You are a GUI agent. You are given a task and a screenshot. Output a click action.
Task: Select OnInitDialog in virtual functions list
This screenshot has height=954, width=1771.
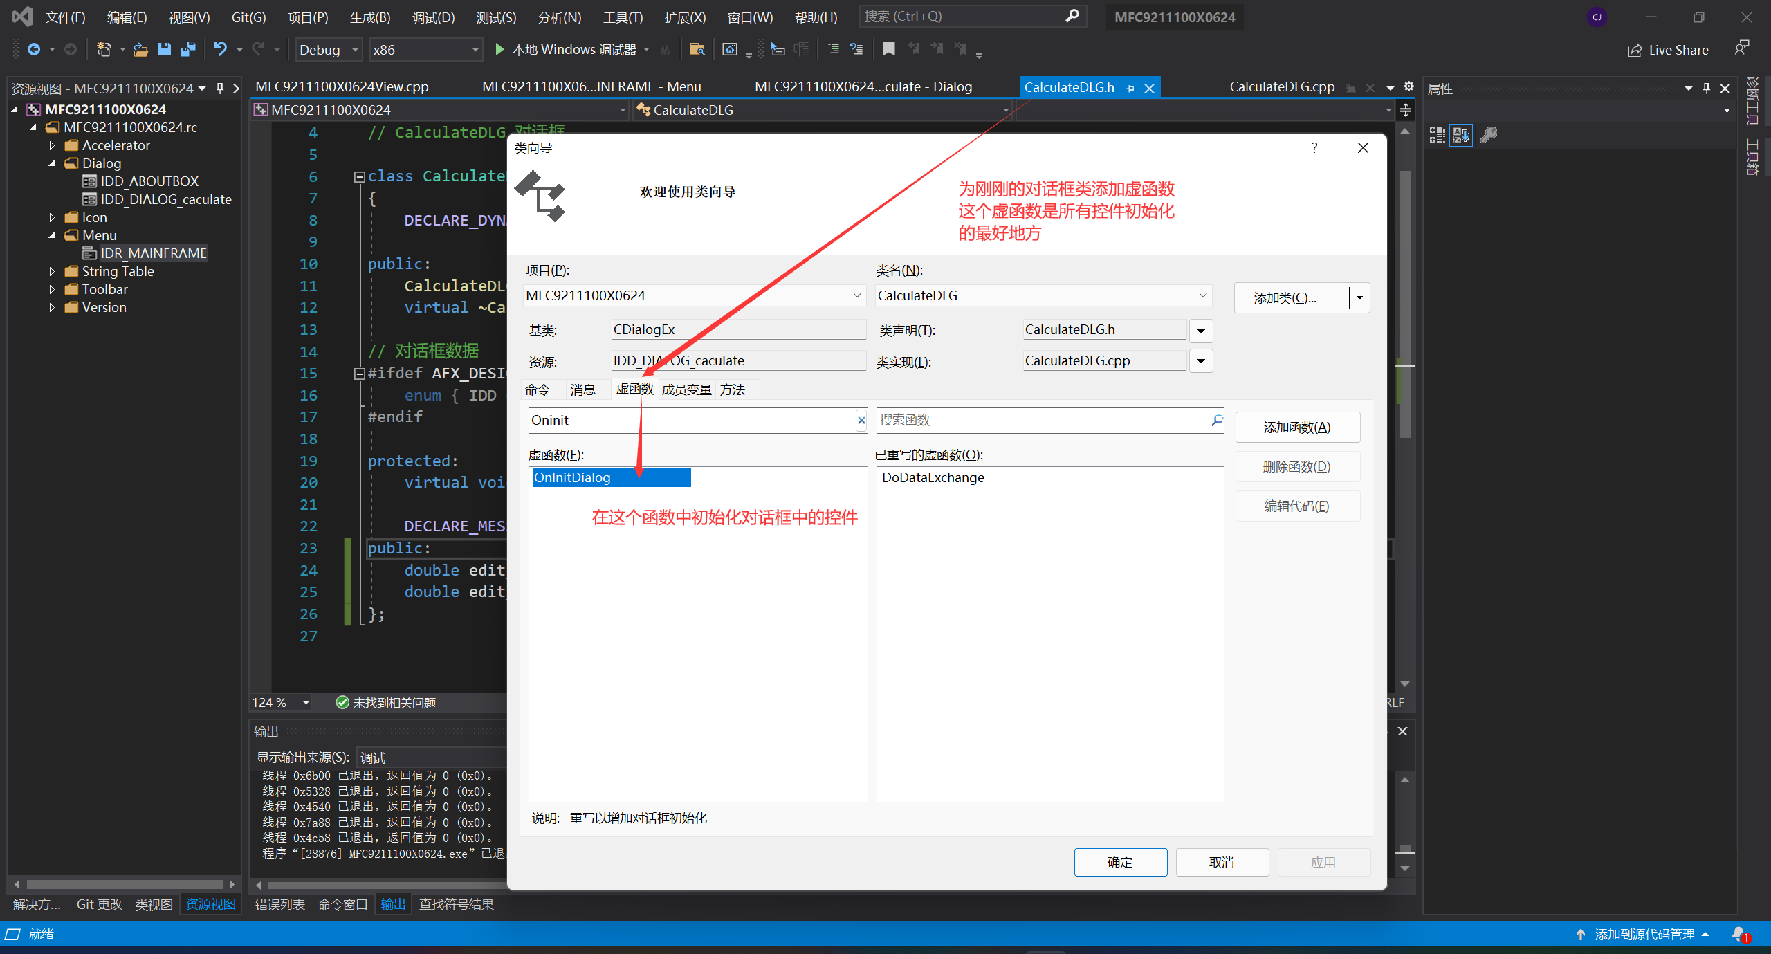(573, 477)
